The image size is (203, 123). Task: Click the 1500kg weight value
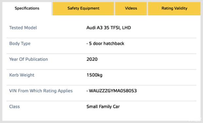click(x=94, y=75)
